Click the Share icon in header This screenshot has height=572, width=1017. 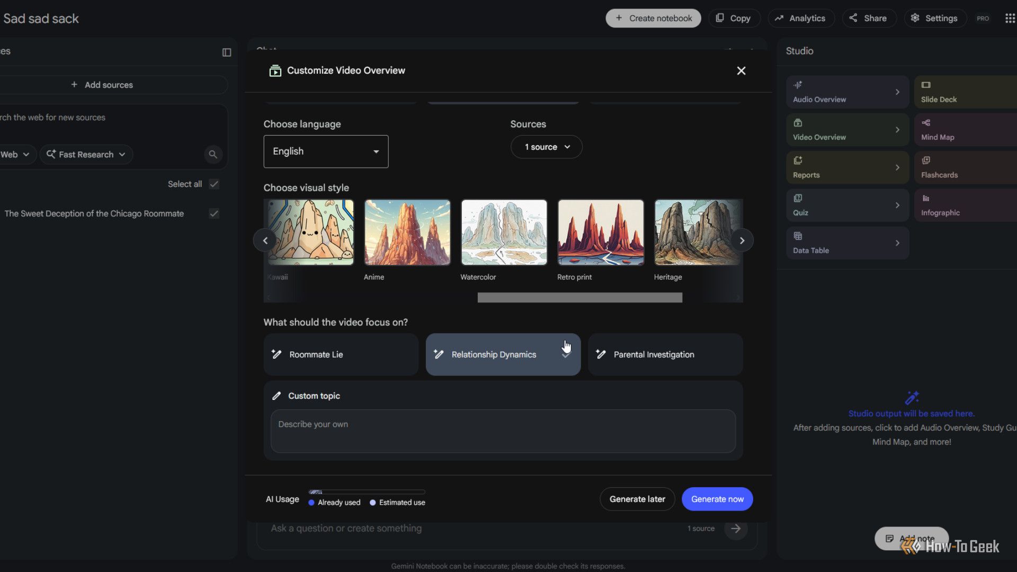tap(853, 18)
